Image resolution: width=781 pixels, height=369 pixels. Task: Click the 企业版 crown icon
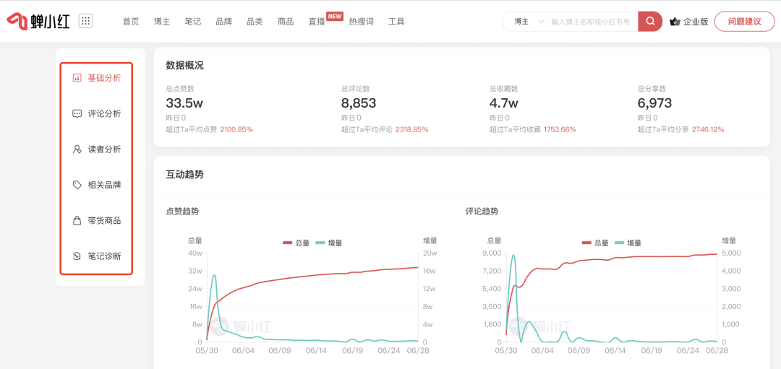(675, 22)
